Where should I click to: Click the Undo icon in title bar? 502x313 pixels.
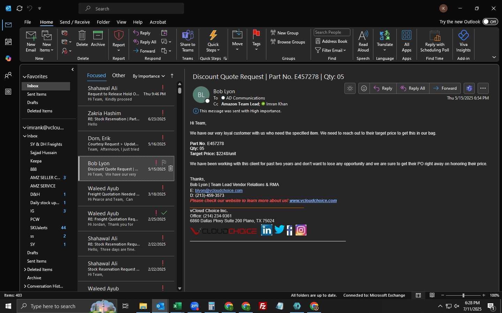click(30, 8)
